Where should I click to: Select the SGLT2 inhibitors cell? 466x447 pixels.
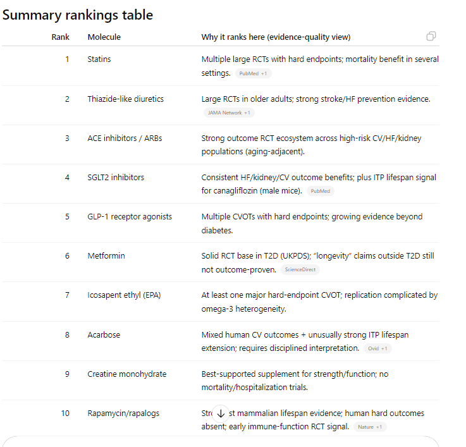tap(116, 177)
